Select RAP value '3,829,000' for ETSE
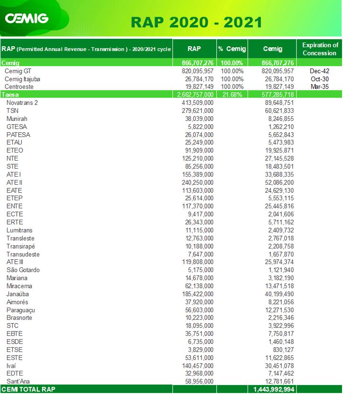The width and height of the screenshot is (343, 394). pos(201,350)
